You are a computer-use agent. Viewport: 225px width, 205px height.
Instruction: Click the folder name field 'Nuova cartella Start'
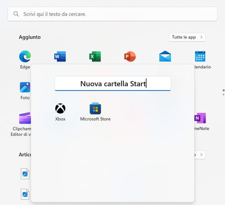point(112,84)
